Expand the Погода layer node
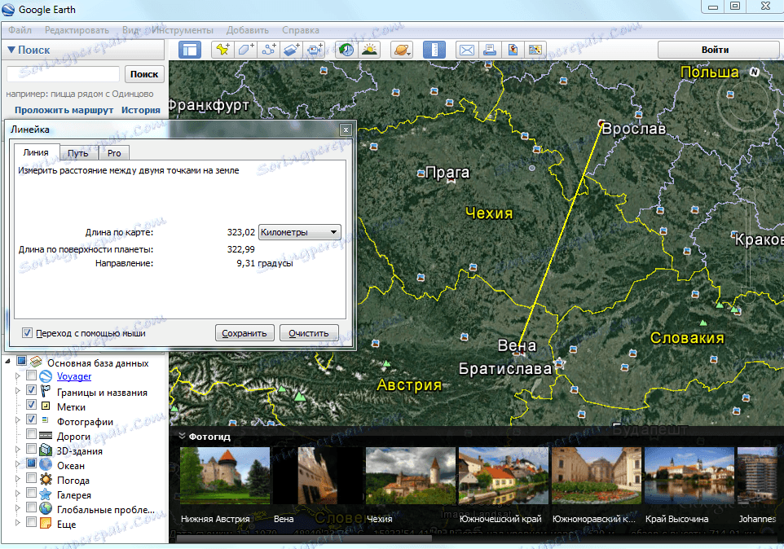784x549 pixels. 18,479
